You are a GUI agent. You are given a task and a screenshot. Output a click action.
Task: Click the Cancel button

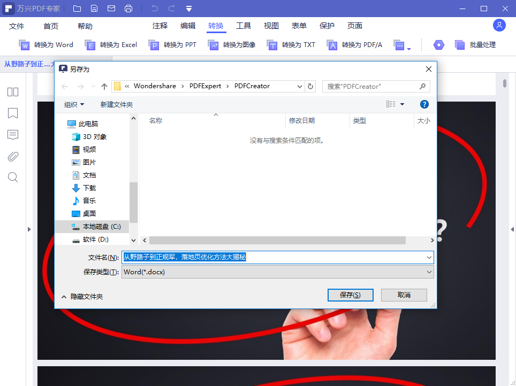pos(404,295)
